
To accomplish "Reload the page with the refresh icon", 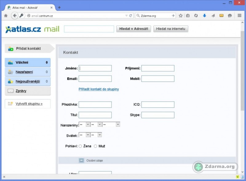I will coord(130,16).
